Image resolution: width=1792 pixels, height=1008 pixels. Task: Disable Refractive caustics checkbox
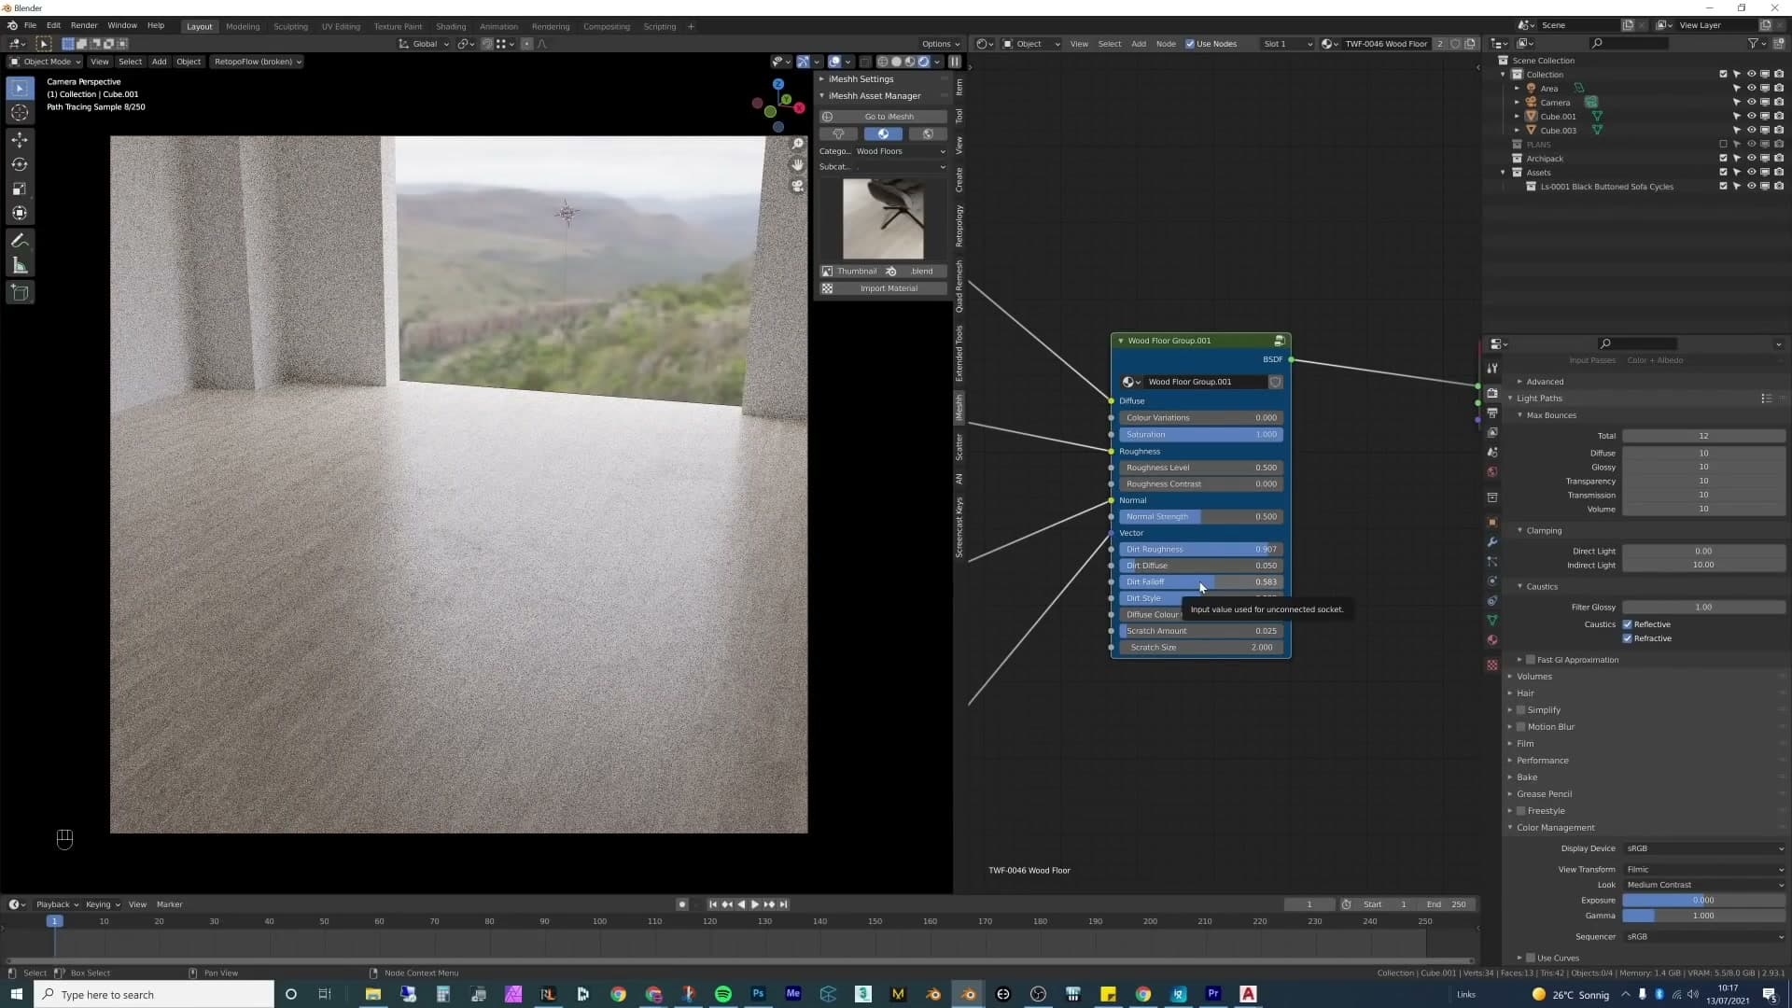click(1628, 638)
